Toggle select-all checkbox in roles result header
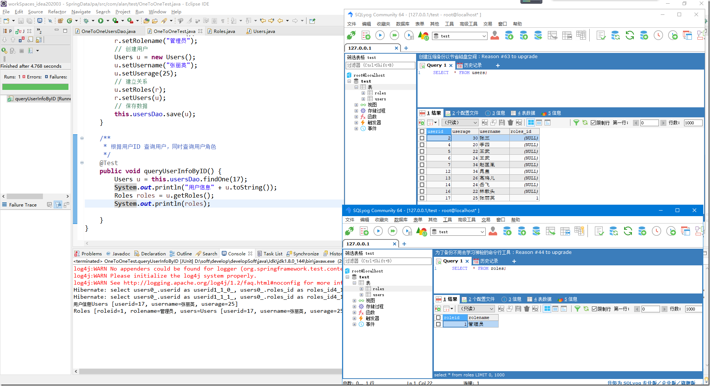 point(438,318)
